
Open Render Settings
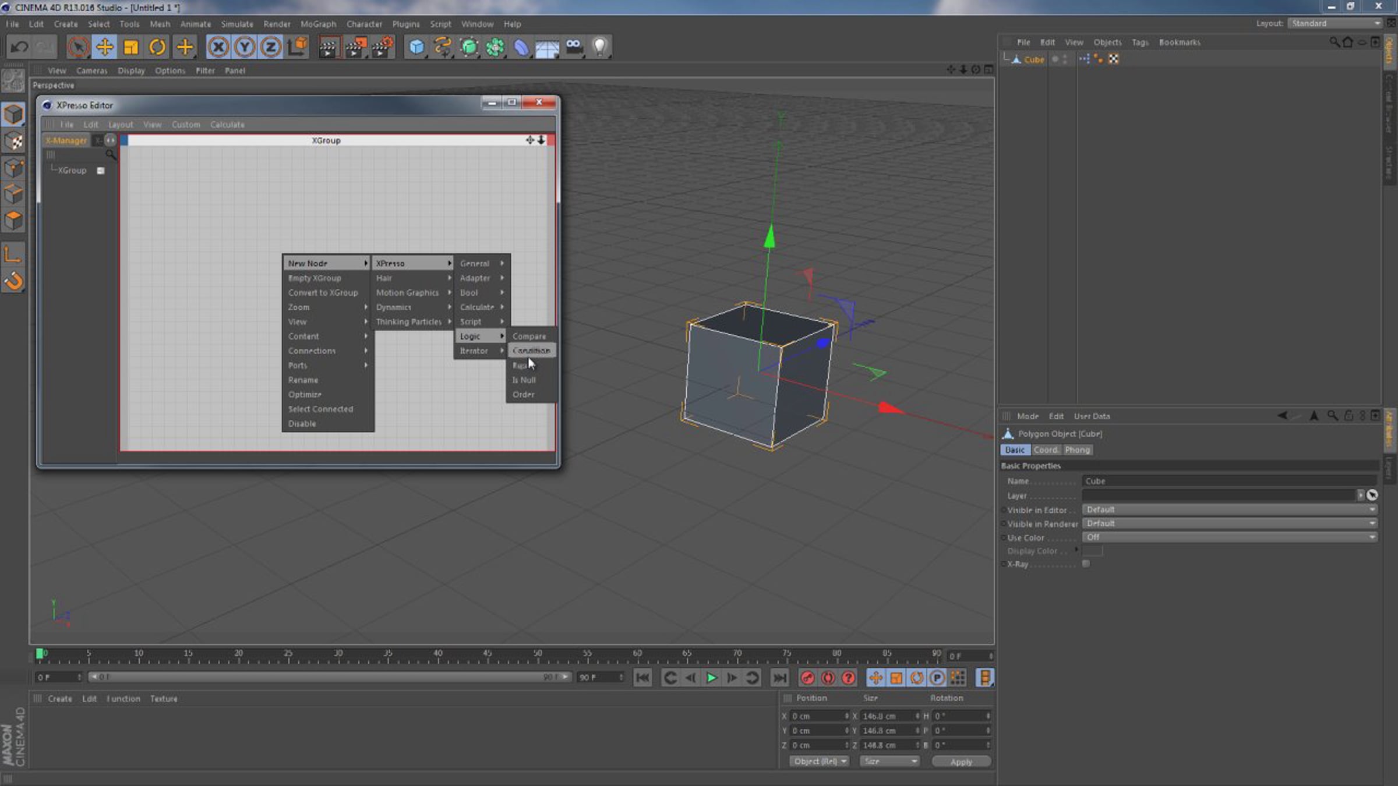(x=382, y=47)
